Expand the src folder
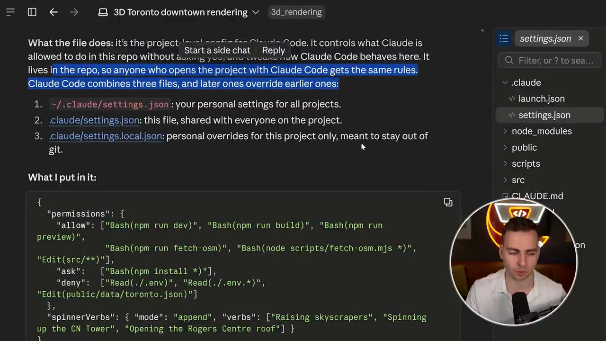 coord(505,180)
